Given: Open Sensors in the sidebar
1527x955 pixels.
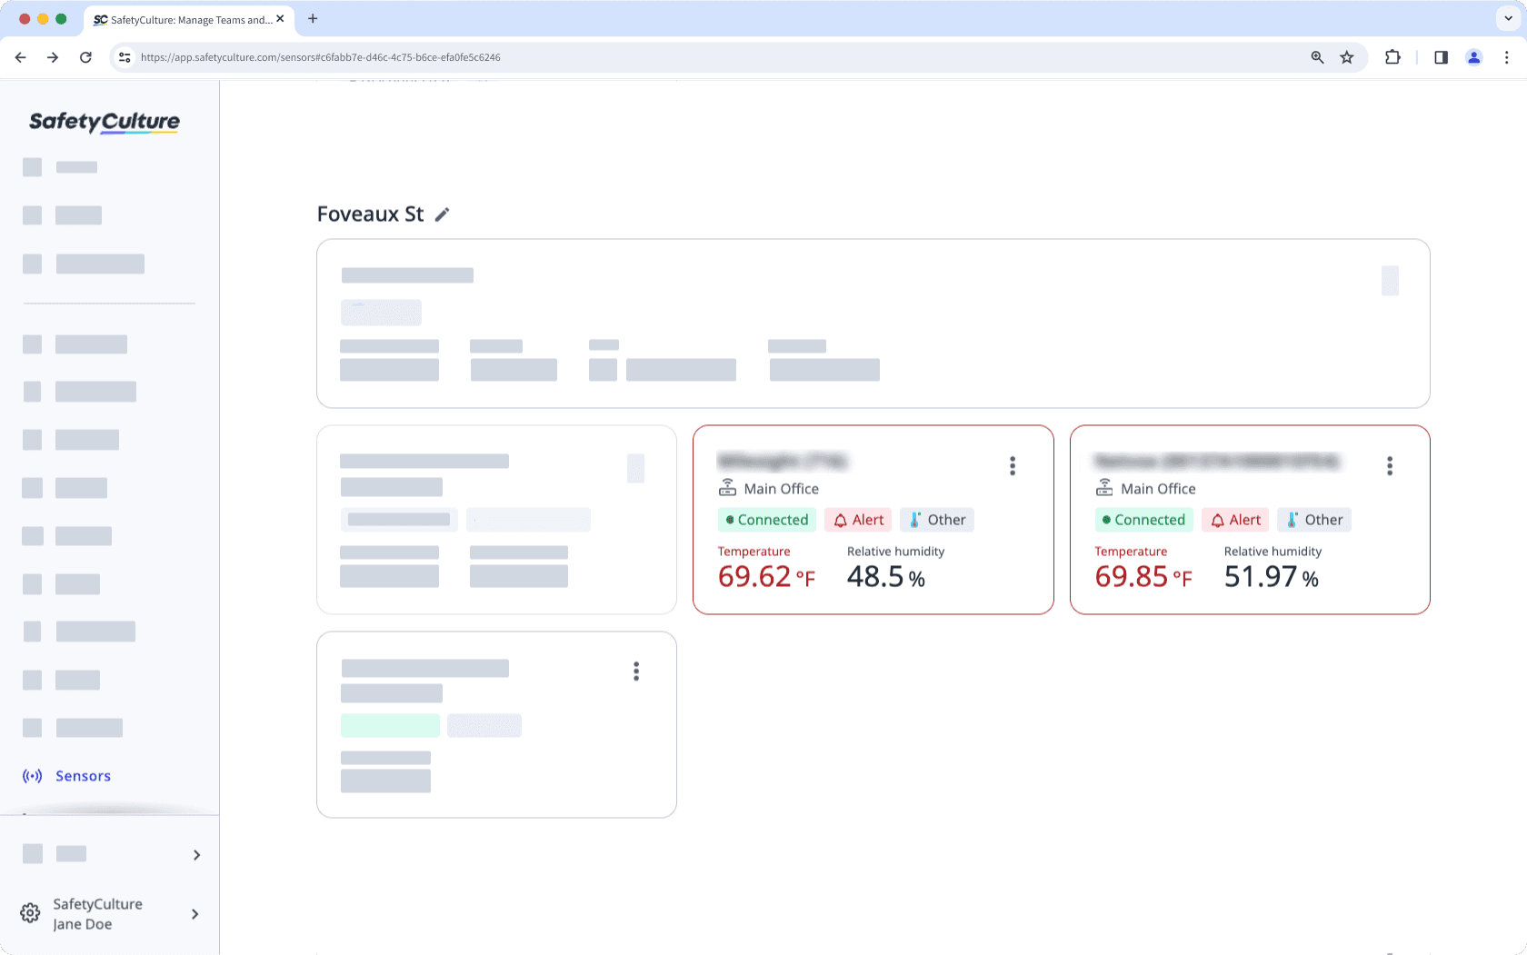Looking at the screenshot, I should point(83,776).
